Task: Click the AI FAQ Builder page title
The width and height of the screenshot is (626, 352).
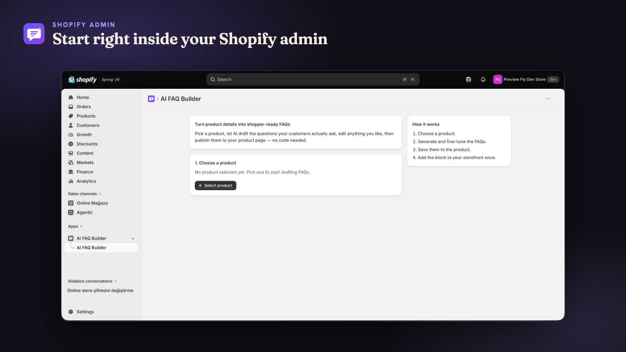Action: (181, 99)
